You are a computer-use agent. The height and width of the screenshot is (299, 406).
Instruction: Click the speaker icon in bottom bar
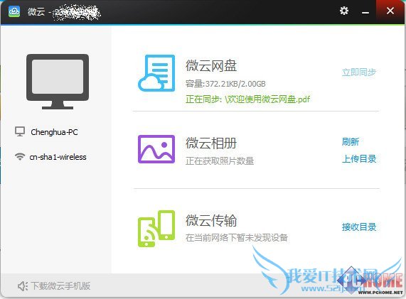[23, 286]
